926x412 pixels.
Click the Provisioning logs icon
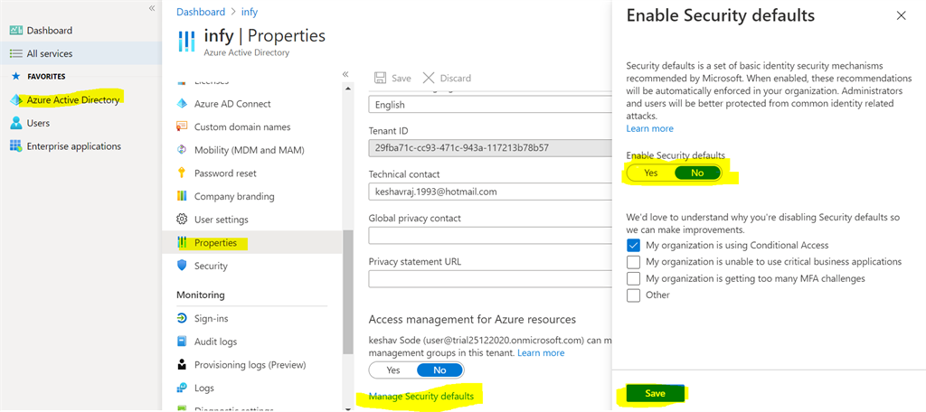click(x=182, y=365)
